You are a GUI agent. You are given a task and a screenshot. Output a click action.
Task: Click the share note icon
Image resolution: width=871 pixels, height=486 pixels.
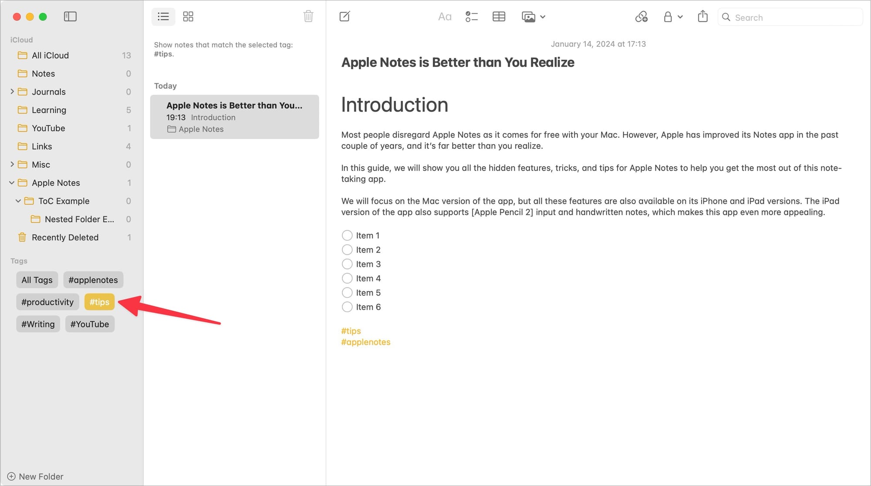tap(702, 17)
